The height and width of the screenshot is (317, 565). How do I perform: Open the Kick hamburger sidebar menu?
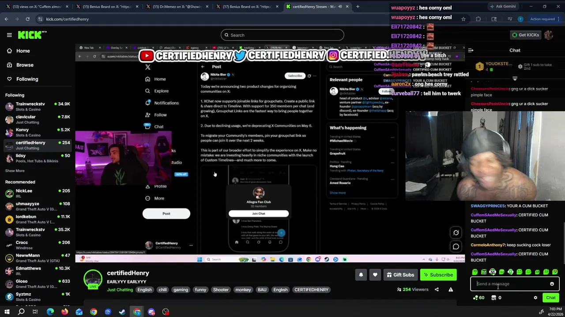9,35
